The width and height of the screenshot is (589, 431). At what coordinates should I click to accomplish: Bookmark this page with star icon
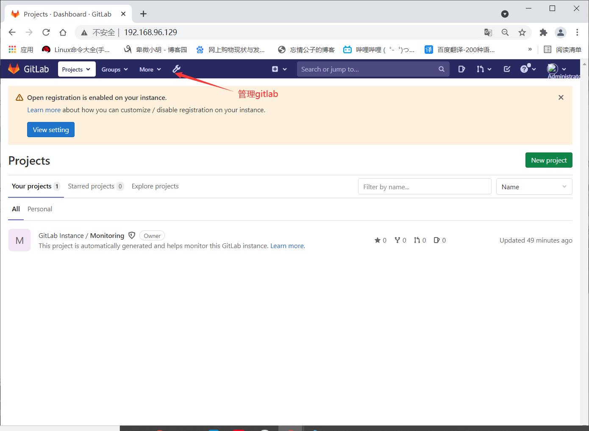point(522,32)
